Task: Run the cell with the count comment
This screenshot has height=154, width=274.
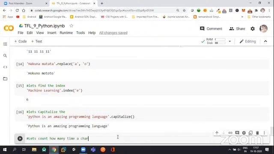Action: pyautogui.click(x=20, y=139)
